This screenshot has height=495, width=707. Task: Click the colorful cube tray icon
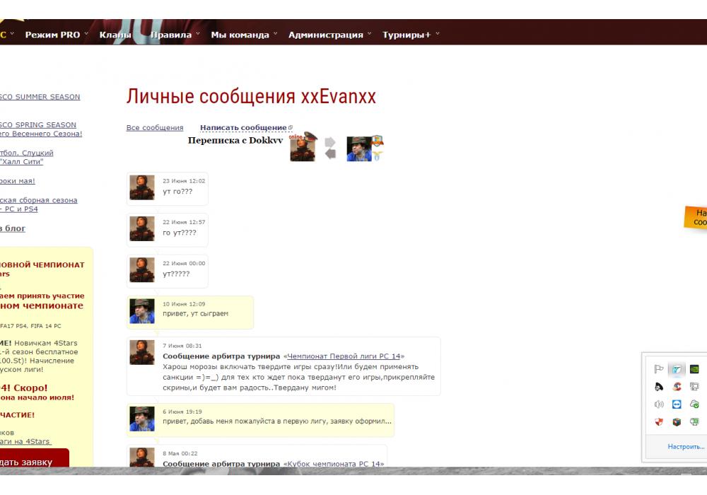(x=677, y=422)
